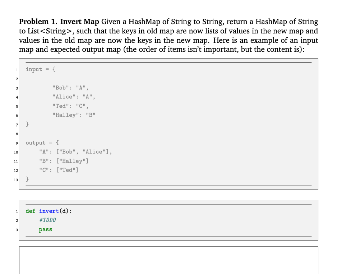This screenshot has width=342, height=274.
Task: Click line number 13 beside closing brace
Action: pyautogui.click(x=15, y=179)
